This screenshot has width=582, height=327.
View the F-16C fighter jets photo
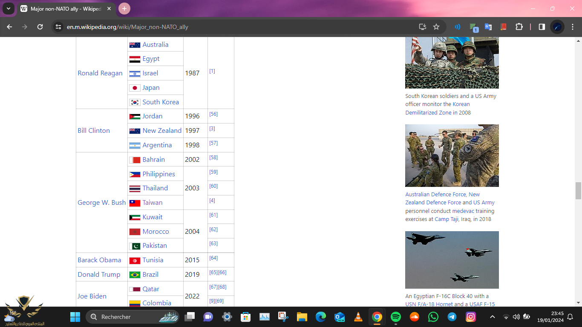[x=452, y=260]
